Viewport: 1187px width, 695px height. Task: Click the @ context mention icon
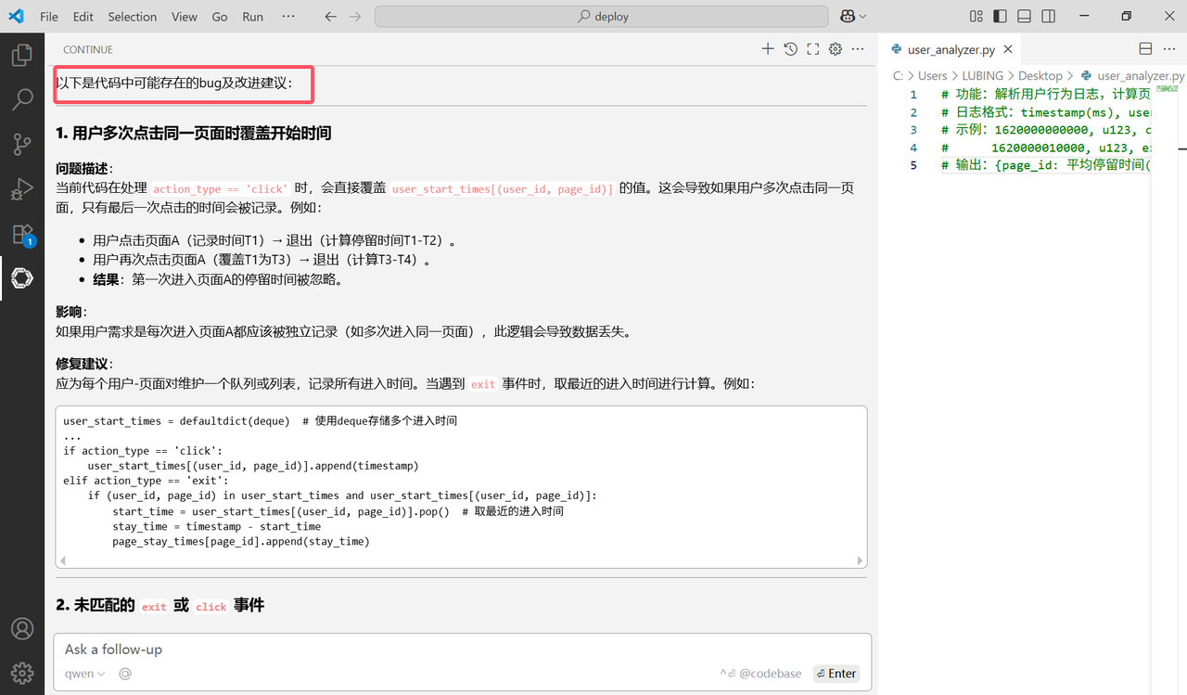(x=125, y=674)
